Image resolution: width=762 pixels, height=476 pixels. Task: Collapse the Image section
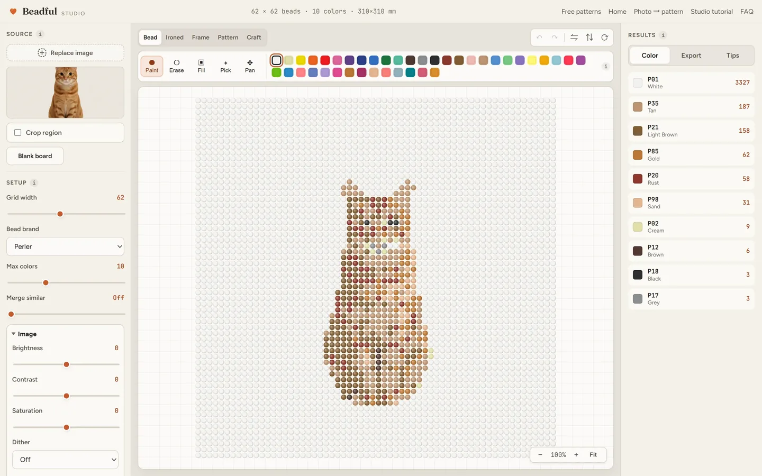point(24,334)
